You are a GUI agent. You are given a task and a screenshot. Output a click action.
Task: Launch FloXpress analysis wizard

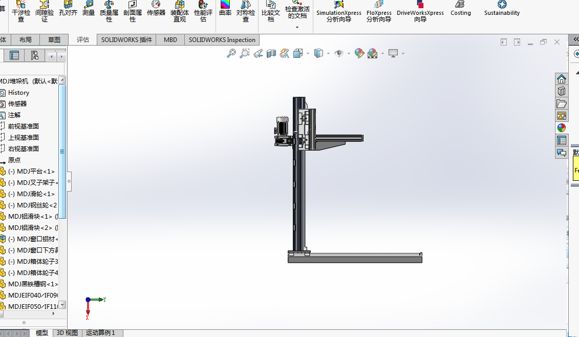379,11
